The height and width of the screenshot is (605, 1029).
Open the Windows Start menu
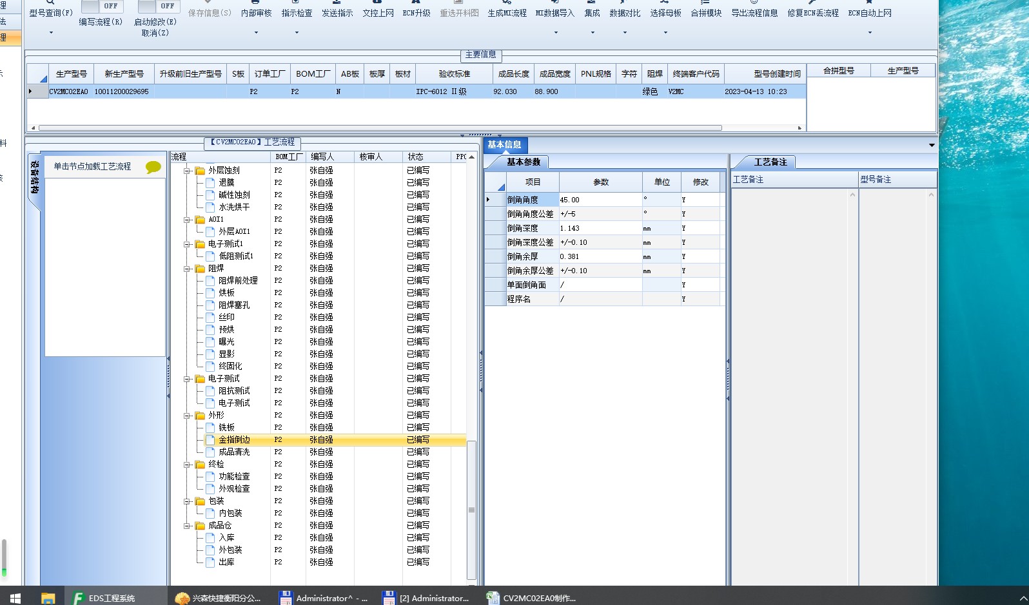pos(15,597)
